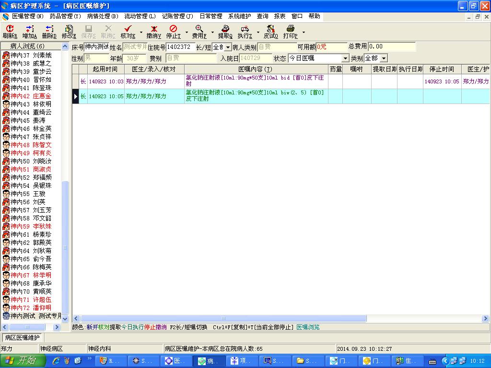Open the 状态 今日医嘱 dropdown
The image size is (491, 368).
pyautogui.click(x=345, y=58)
